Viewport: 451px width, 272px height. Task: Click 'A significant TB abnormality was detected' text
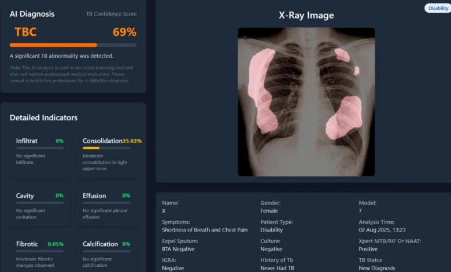[61, 56]
